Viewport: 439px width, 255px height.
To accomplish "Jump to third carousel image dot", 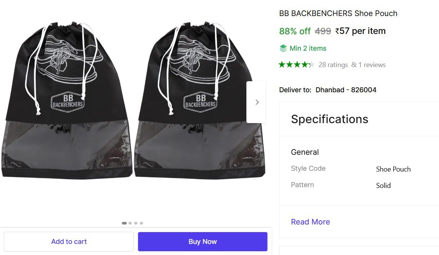I will pos(136,223).
